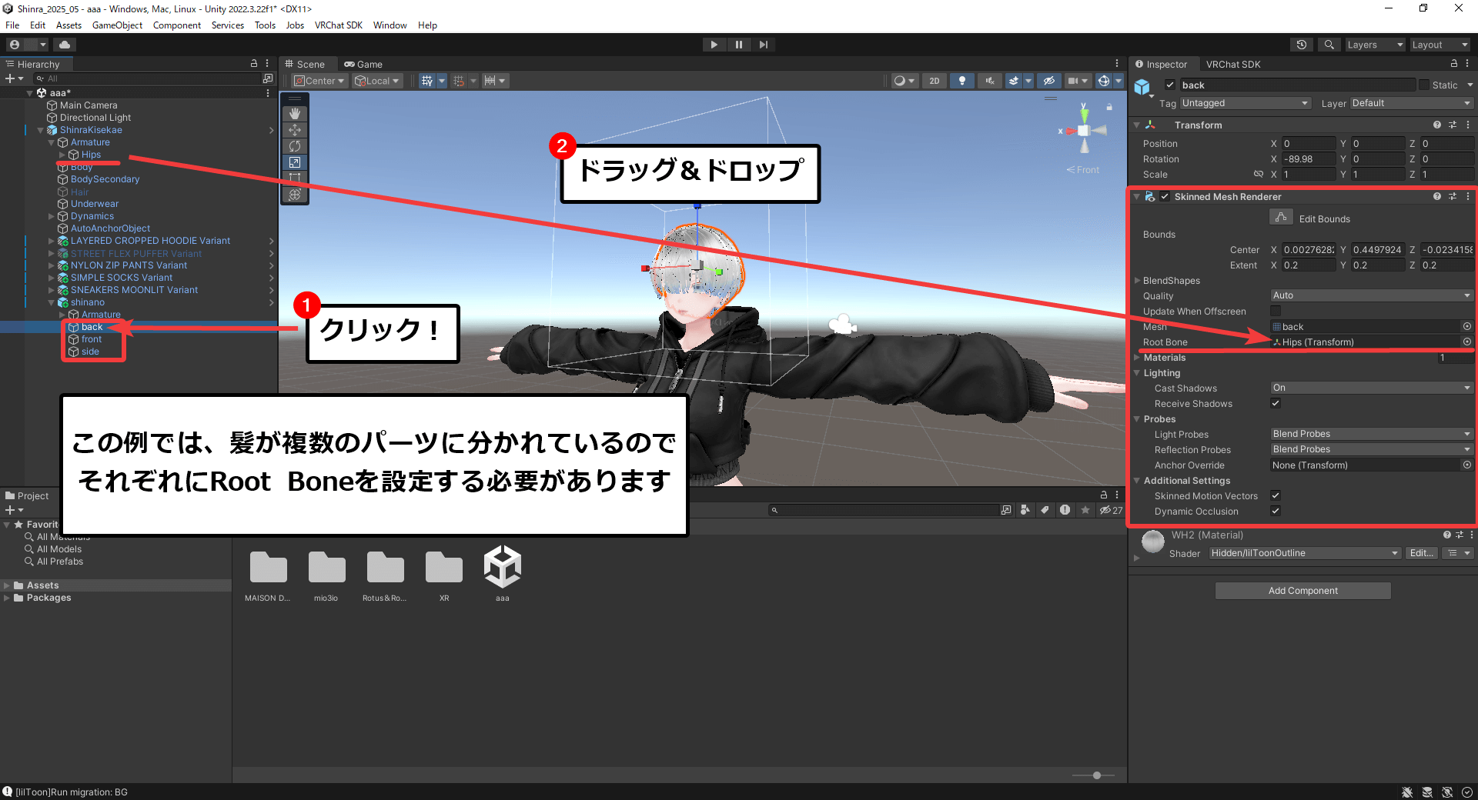Open the Component menu
This screenshot has width=1478, height=800.
click(176, 25)
